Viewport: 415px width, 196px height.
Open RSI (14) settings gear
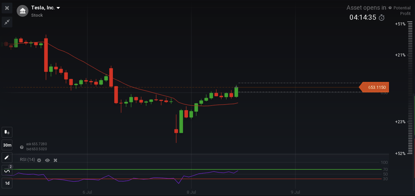tap(39, 160)
